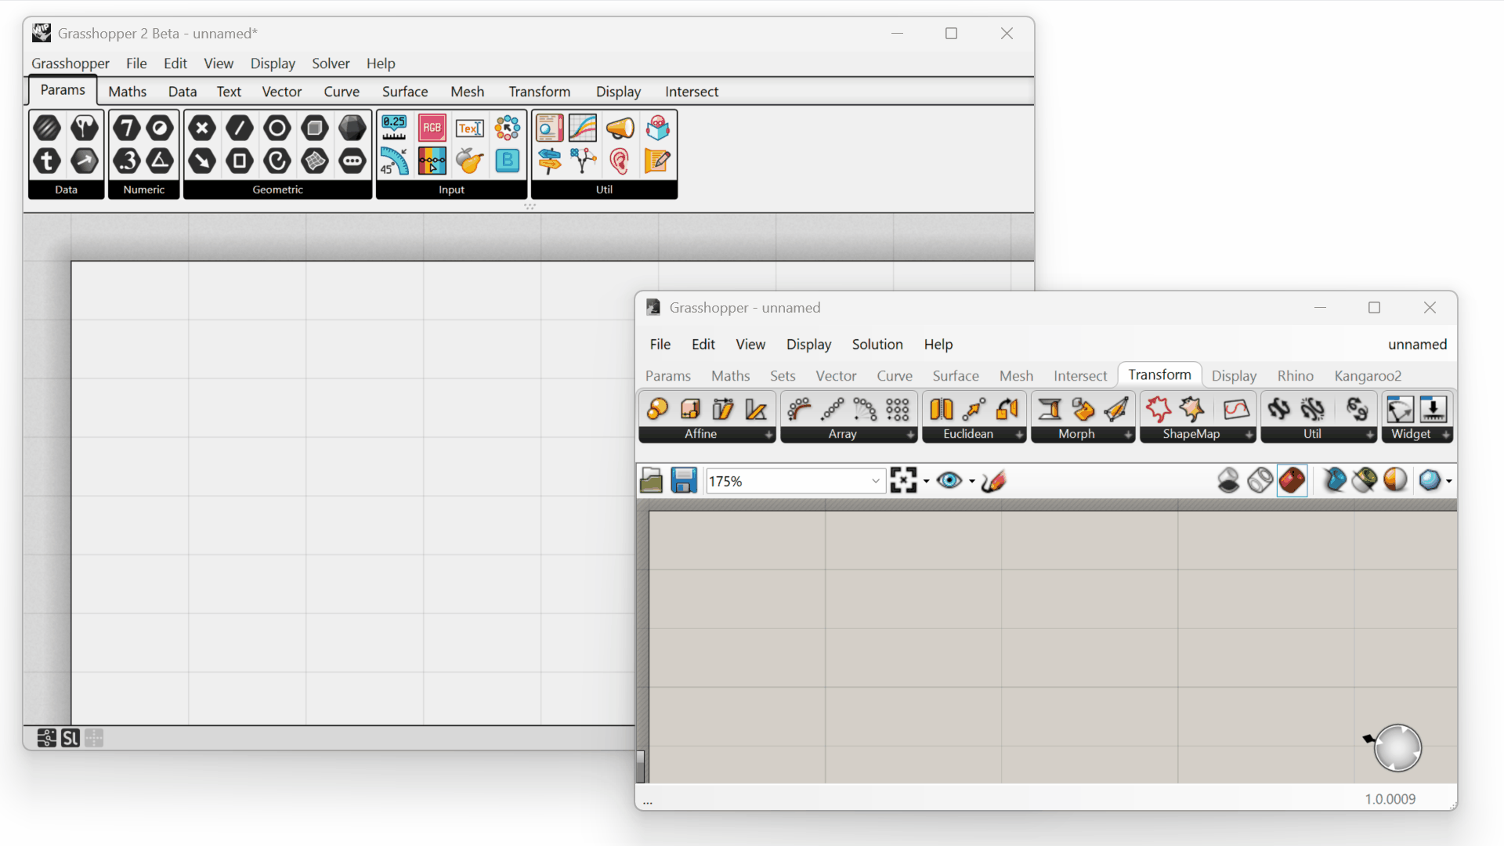The image size is (1504, 846).
Task: Pick the 45° angle dial input icon
Action: point(394,161)
